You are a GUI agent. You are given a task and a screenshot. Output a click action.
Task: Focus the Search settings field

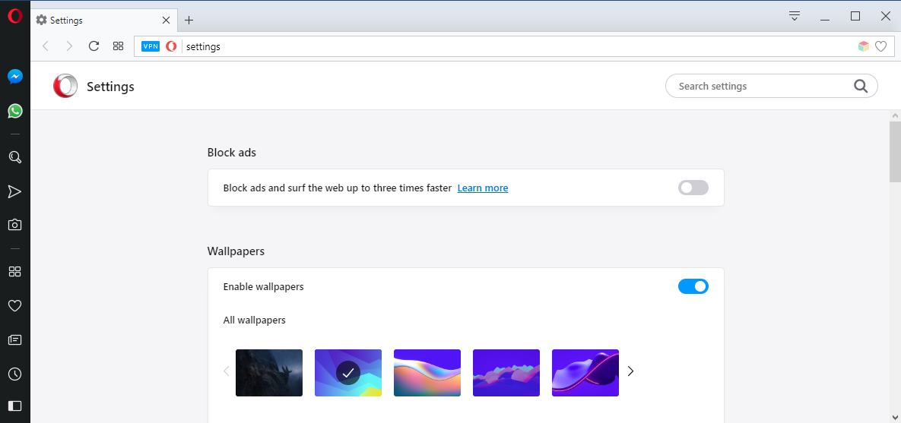tap(771, 86)
